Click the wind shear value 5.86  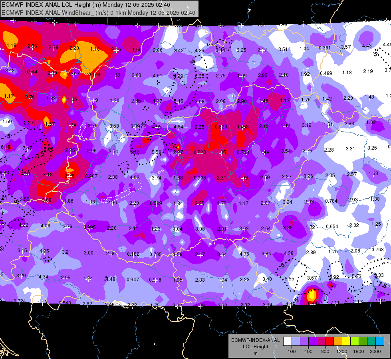(49, 149)
